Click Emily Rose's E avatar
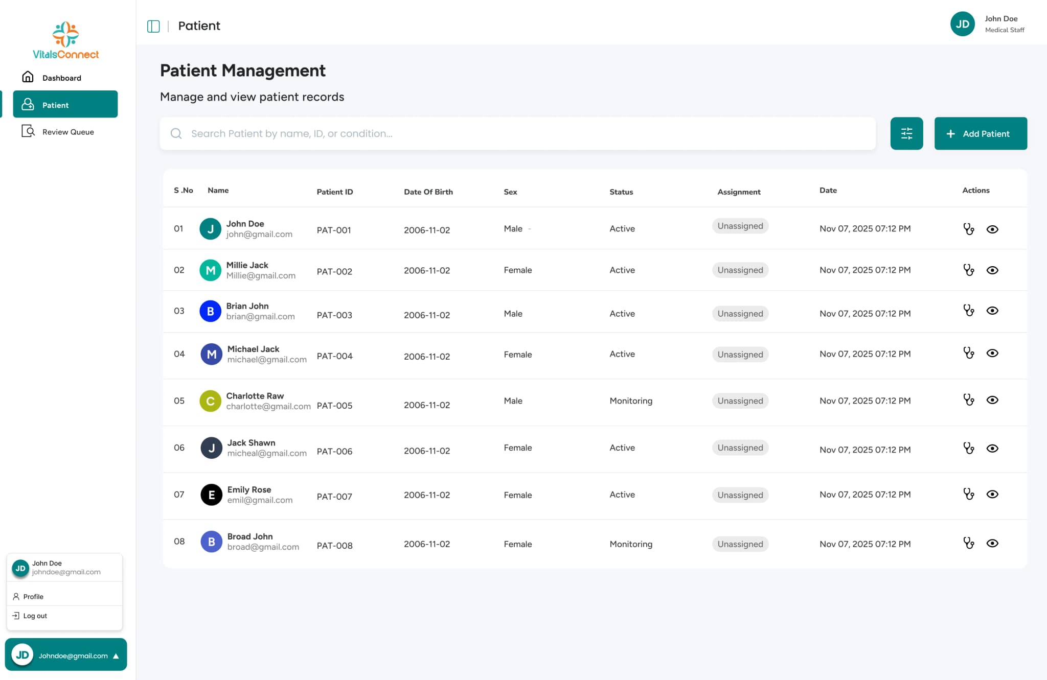Screen dimensions: 1047x680 pos(211,495)
